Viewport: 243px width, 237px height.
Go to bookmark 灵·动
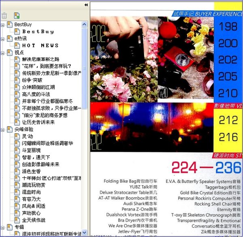click(28, 137)
